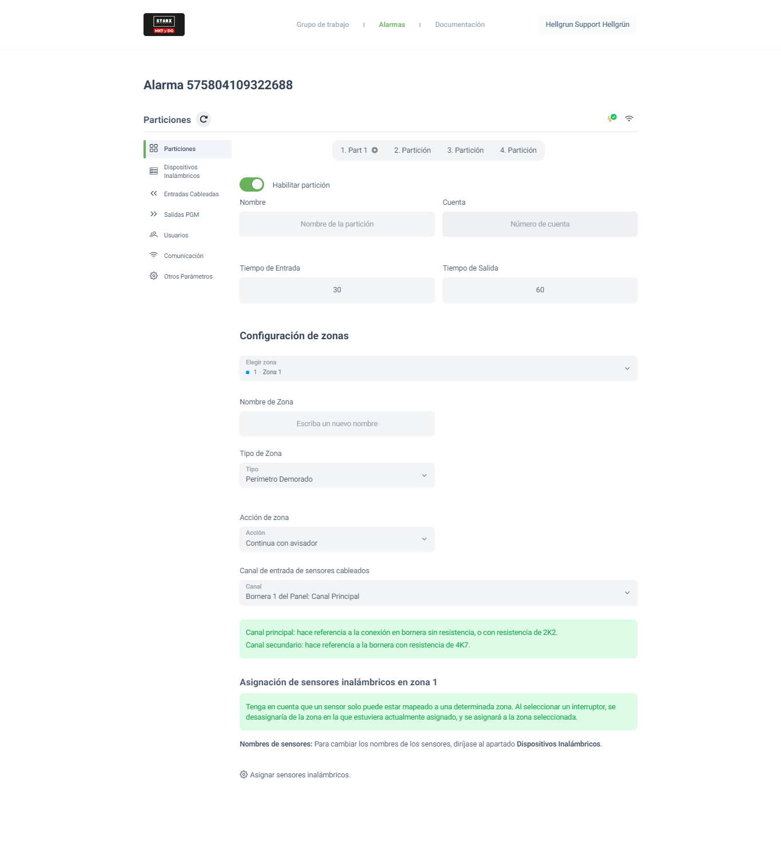Click the refresh icon beside Particiones heading

click(204, 120)
